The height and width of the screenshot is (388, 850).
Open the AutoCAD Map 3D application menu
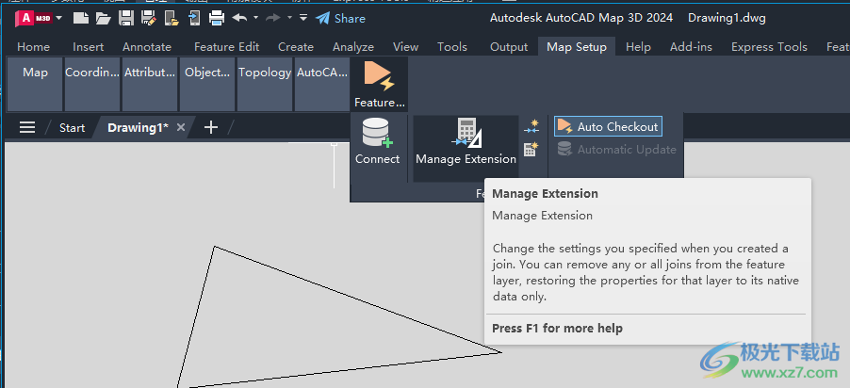(38, 19)
